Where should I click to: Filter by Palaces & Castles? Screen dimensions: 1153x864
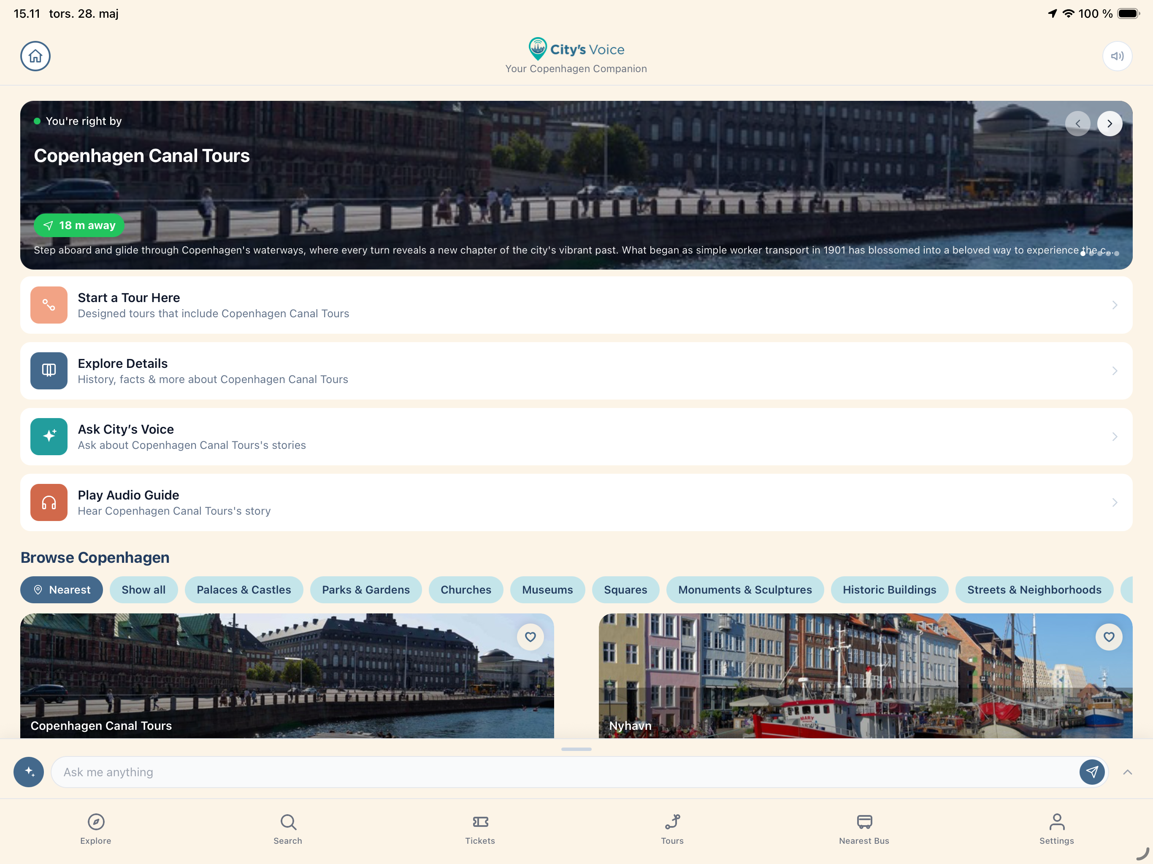[244, 589]
